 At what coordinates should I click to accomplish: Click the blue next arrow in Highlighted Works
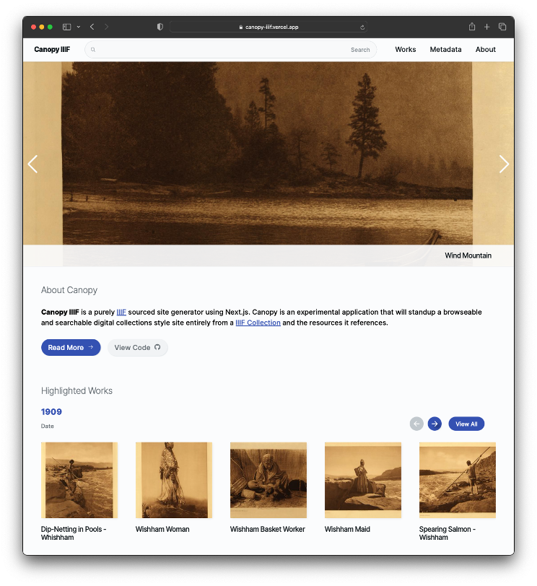coord(435,424)
